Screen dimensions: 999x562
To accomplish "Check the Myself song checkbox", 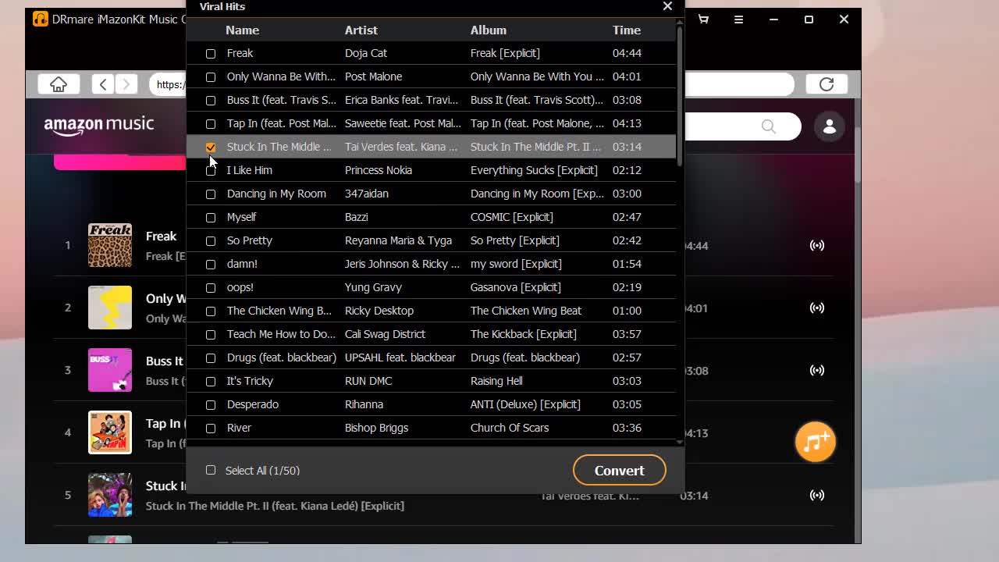I will tap(211, 217).
